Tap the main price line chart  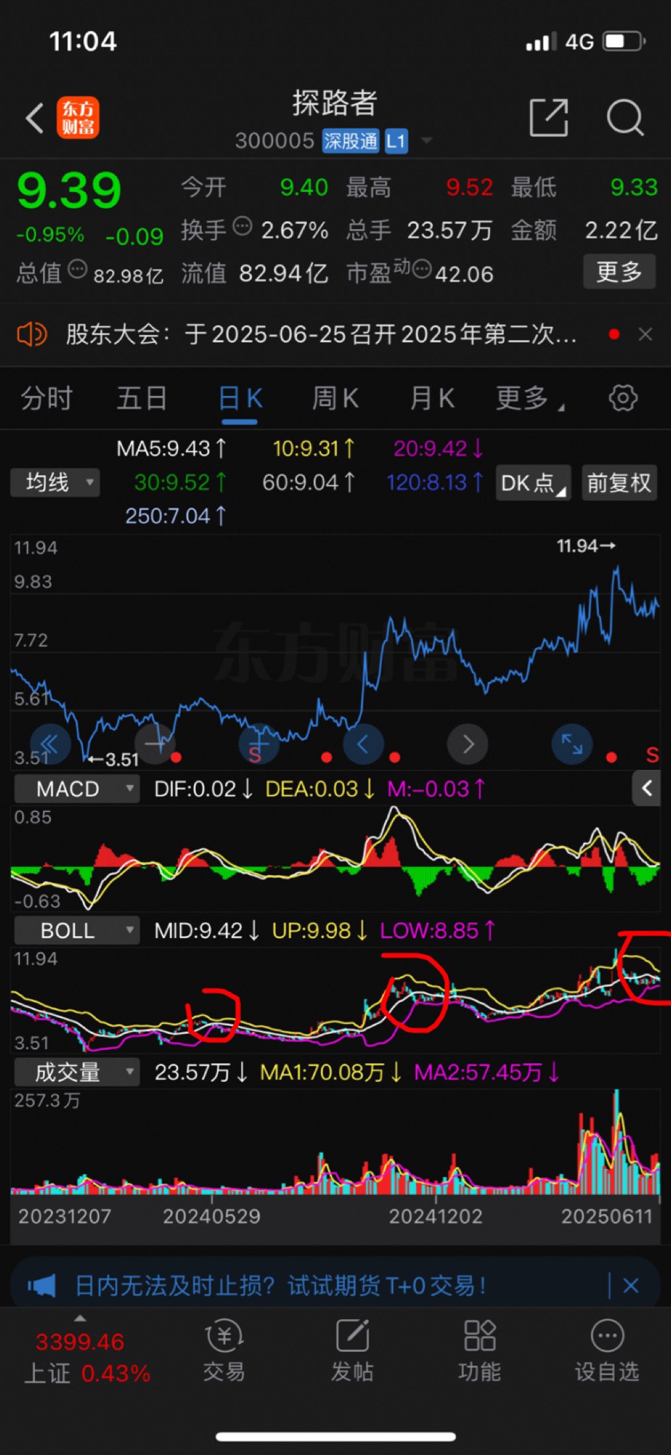[x=335, y=653]
